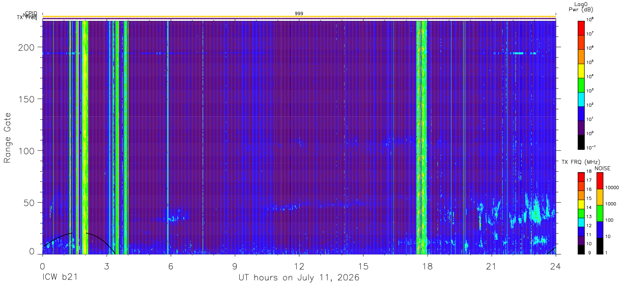The width and height of the screenshot is (625, 288).
Task: Click the '1000' NOISE colorbar label
Action: (x=610, y=204)
